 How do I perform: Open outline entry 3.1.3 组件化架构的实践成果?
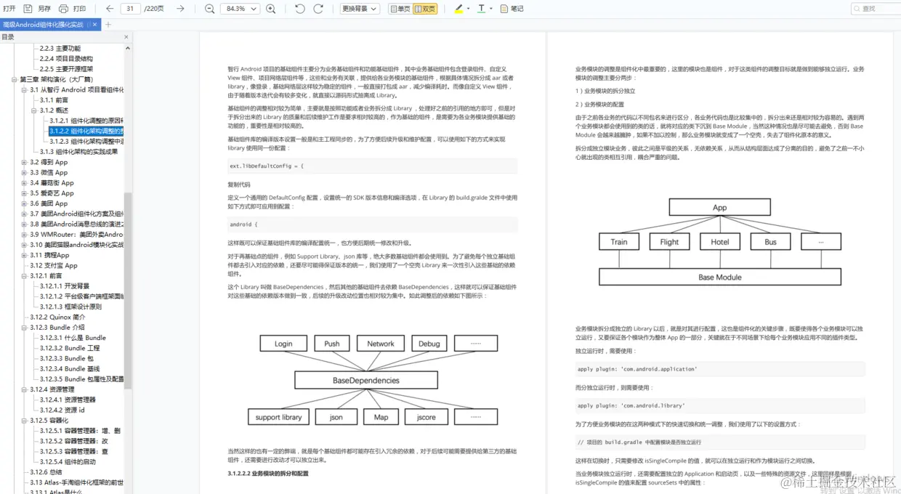point(78,152)
